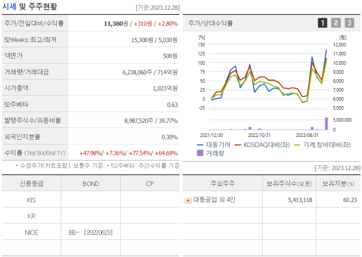Select the 6,238,060주 / 714억원 value

coord(150,72)
